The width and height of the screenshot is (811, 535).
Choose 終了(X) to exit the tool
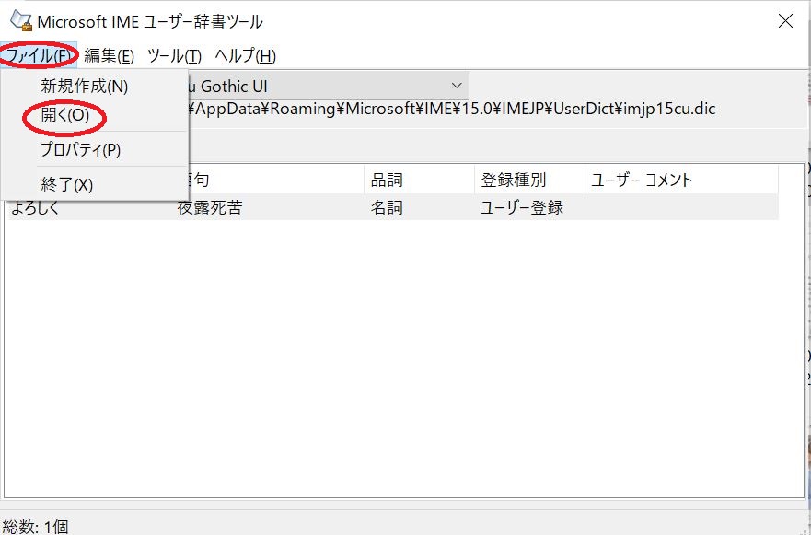coord(95,184)
